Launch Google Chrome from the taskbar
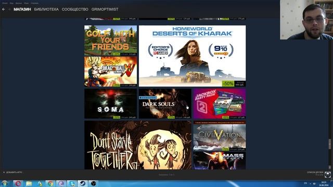 [50, 183]
